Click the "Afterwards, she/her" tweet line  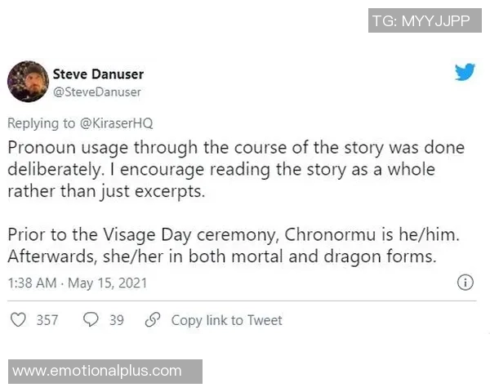(222, 255)
